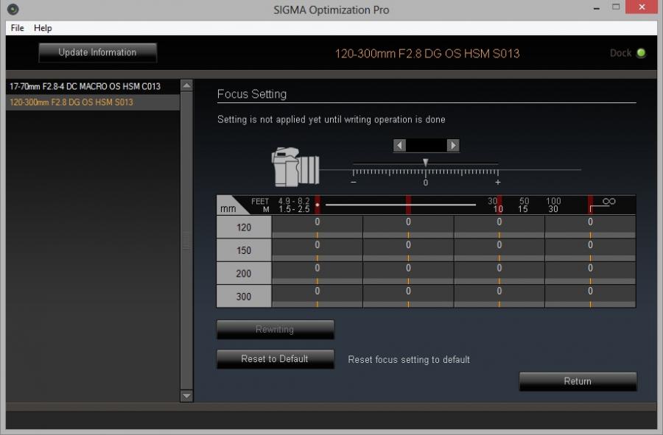The height and width of the screenshot is (435, 663).
Task: Select the 120 mm focal length row
Action: click(244, 227)
